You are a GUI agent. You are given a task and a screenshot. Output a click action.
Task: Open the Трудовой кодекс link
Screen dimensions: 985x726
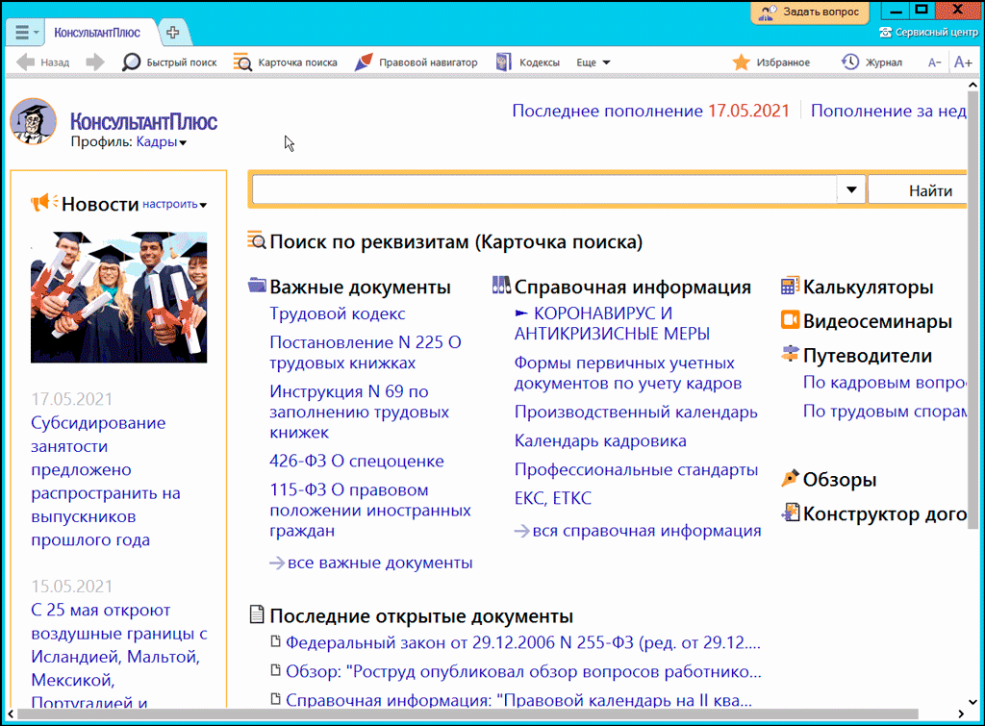[x=338, y=313]
